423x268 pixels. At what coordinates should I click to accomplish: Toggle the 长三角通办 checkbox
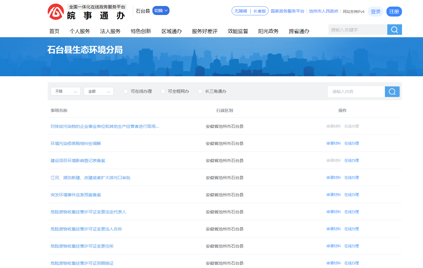pyautogui.click(x=200, y=91)
